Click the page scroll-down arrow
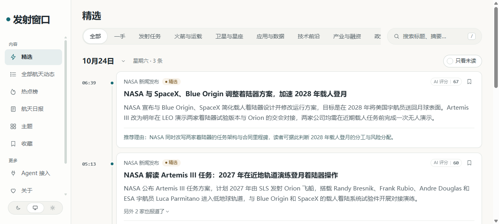The image size is (499, 224). click(x=496, y=220)
